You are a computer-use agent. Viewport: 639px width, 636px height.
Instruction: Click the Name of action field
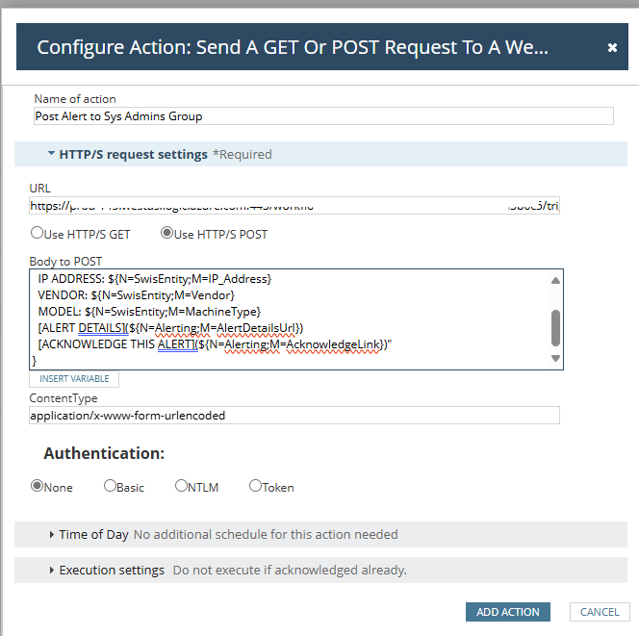pos(323,116)
